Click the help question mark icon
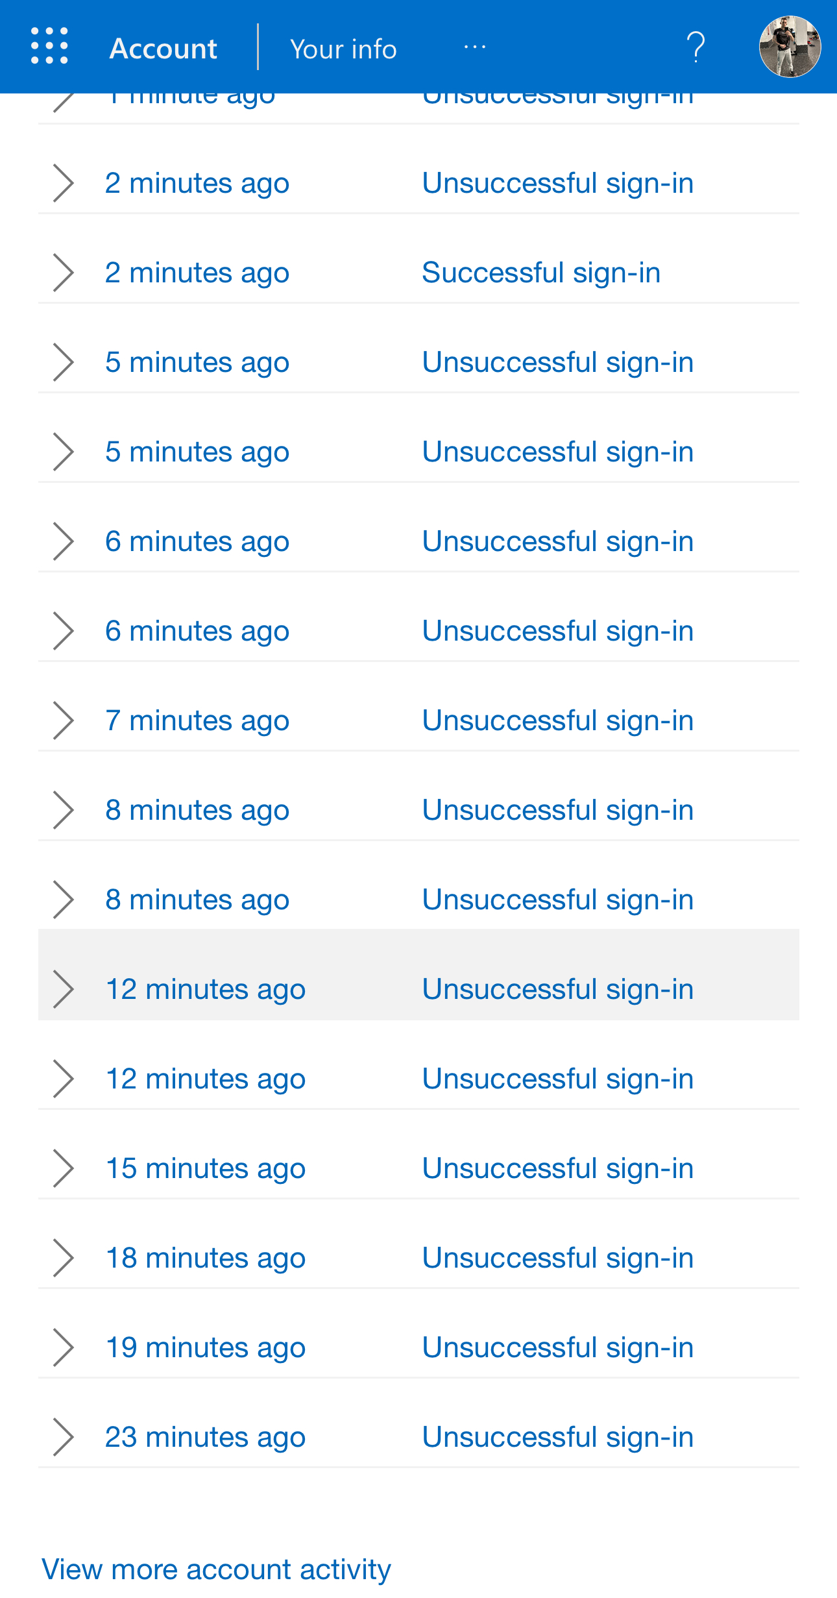Screen dimensions: 837x1598 click(x=696, y=47)
